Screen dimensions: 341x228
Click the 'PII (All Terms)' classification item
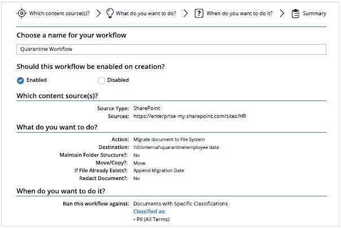151,220
